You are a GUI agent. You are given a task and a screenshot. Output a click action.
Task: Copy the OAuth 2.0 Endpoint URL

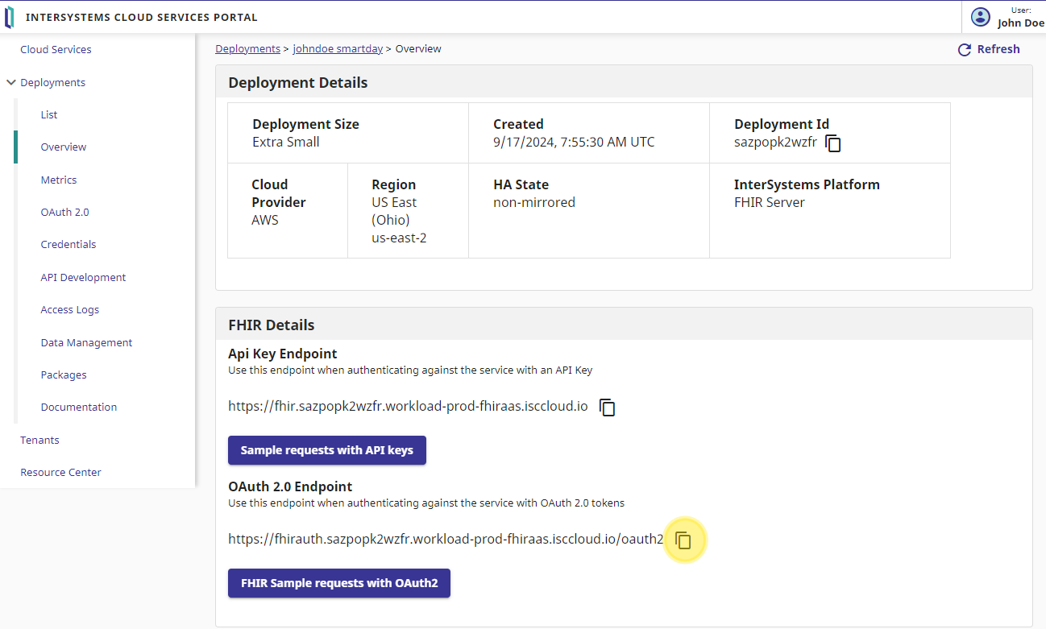coord(683,540)
